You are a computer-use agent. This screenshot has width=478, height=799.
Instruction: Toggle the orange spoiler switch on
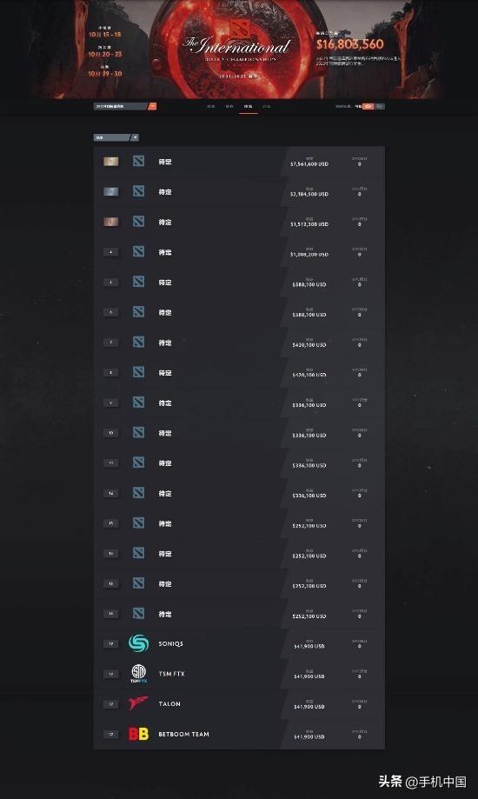(x=368, y=106)
